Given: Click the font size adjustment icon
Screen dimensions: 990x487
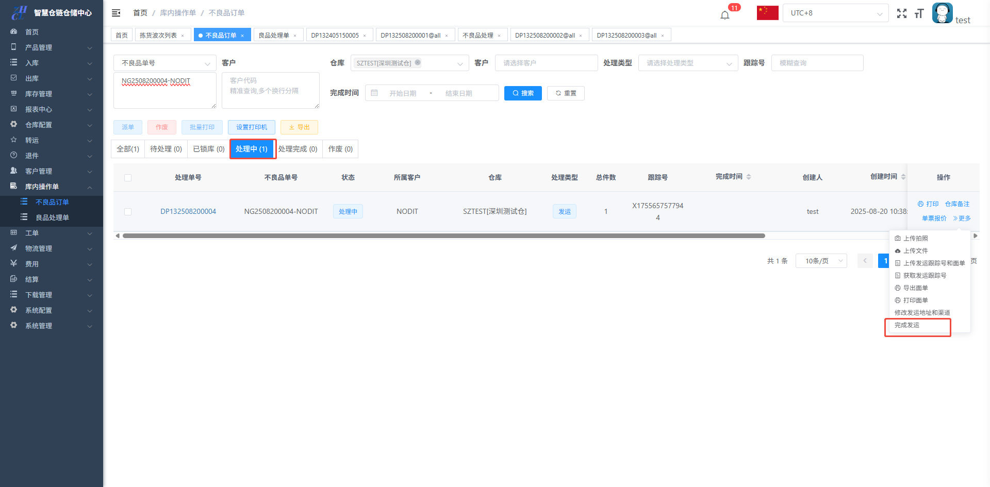Looking at the screenshot, I should tap(919, 13).
